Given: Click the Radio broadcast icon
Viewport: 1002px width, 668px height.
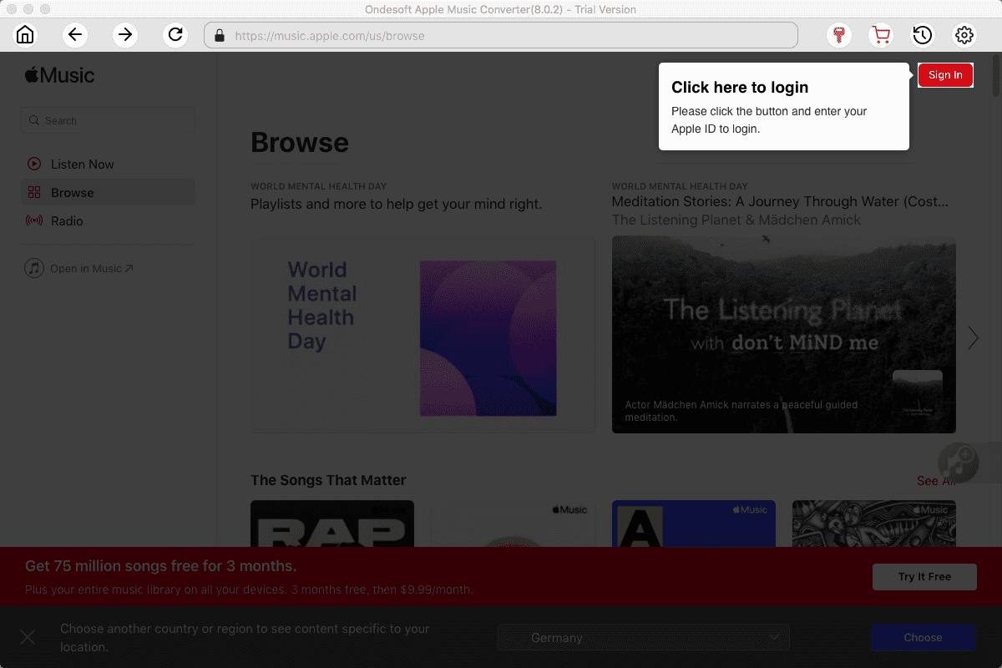Looking at the screenshot, I should tap(34, 221).
